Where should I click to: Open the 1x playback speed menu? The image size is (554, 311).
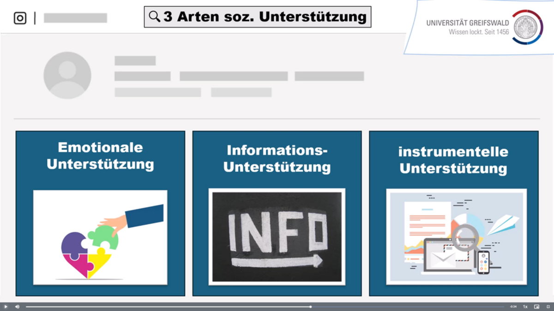[525, 306]
